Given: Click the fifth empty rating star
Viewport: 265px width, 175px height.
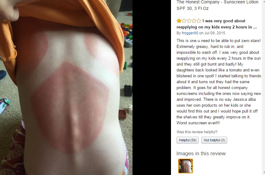Looking at the screenshot, I should pyautogui.click(x=199, y=21).
